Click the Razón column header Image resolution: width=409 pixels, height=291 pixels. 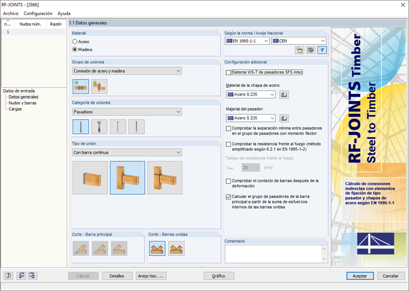pyautogui.click(x=56, y=24)
